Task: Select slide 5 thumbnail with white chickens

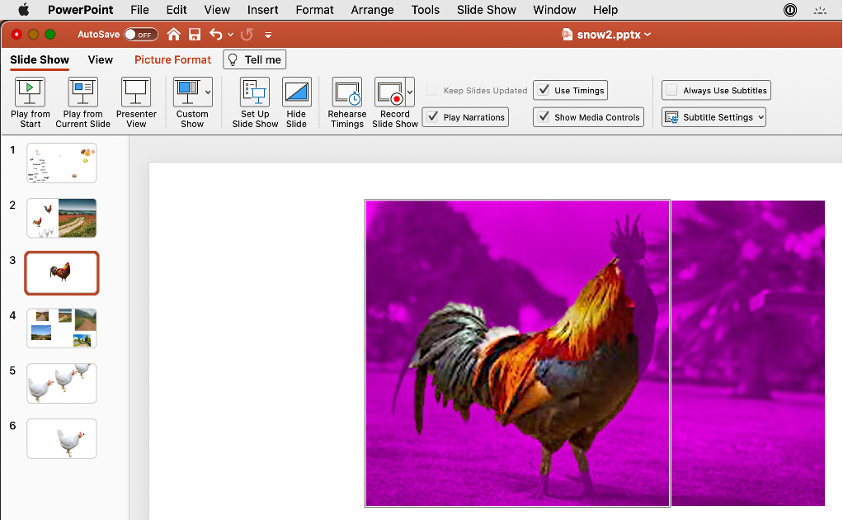Action: coord(62,384)
